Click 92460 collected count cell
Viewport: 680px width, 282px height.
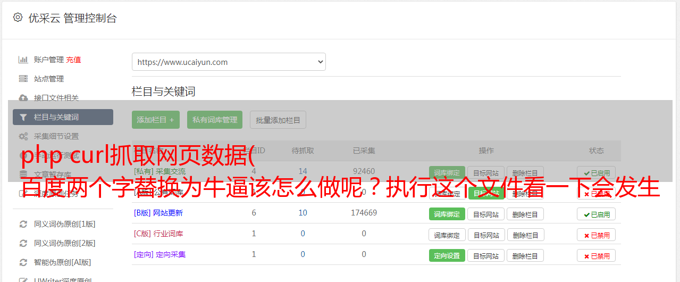(364, 171)
